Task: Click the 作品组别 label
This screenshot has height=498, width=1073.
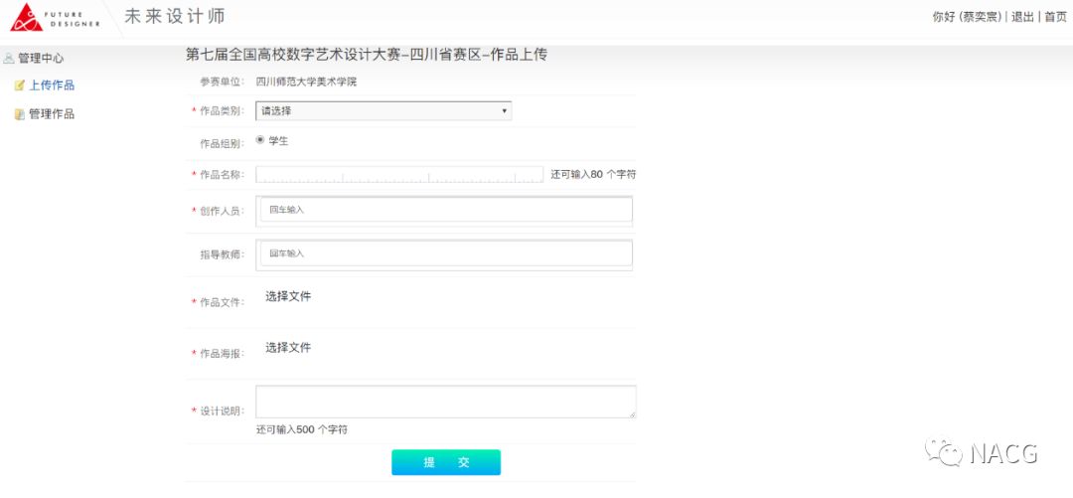Action: pos(222,144)
